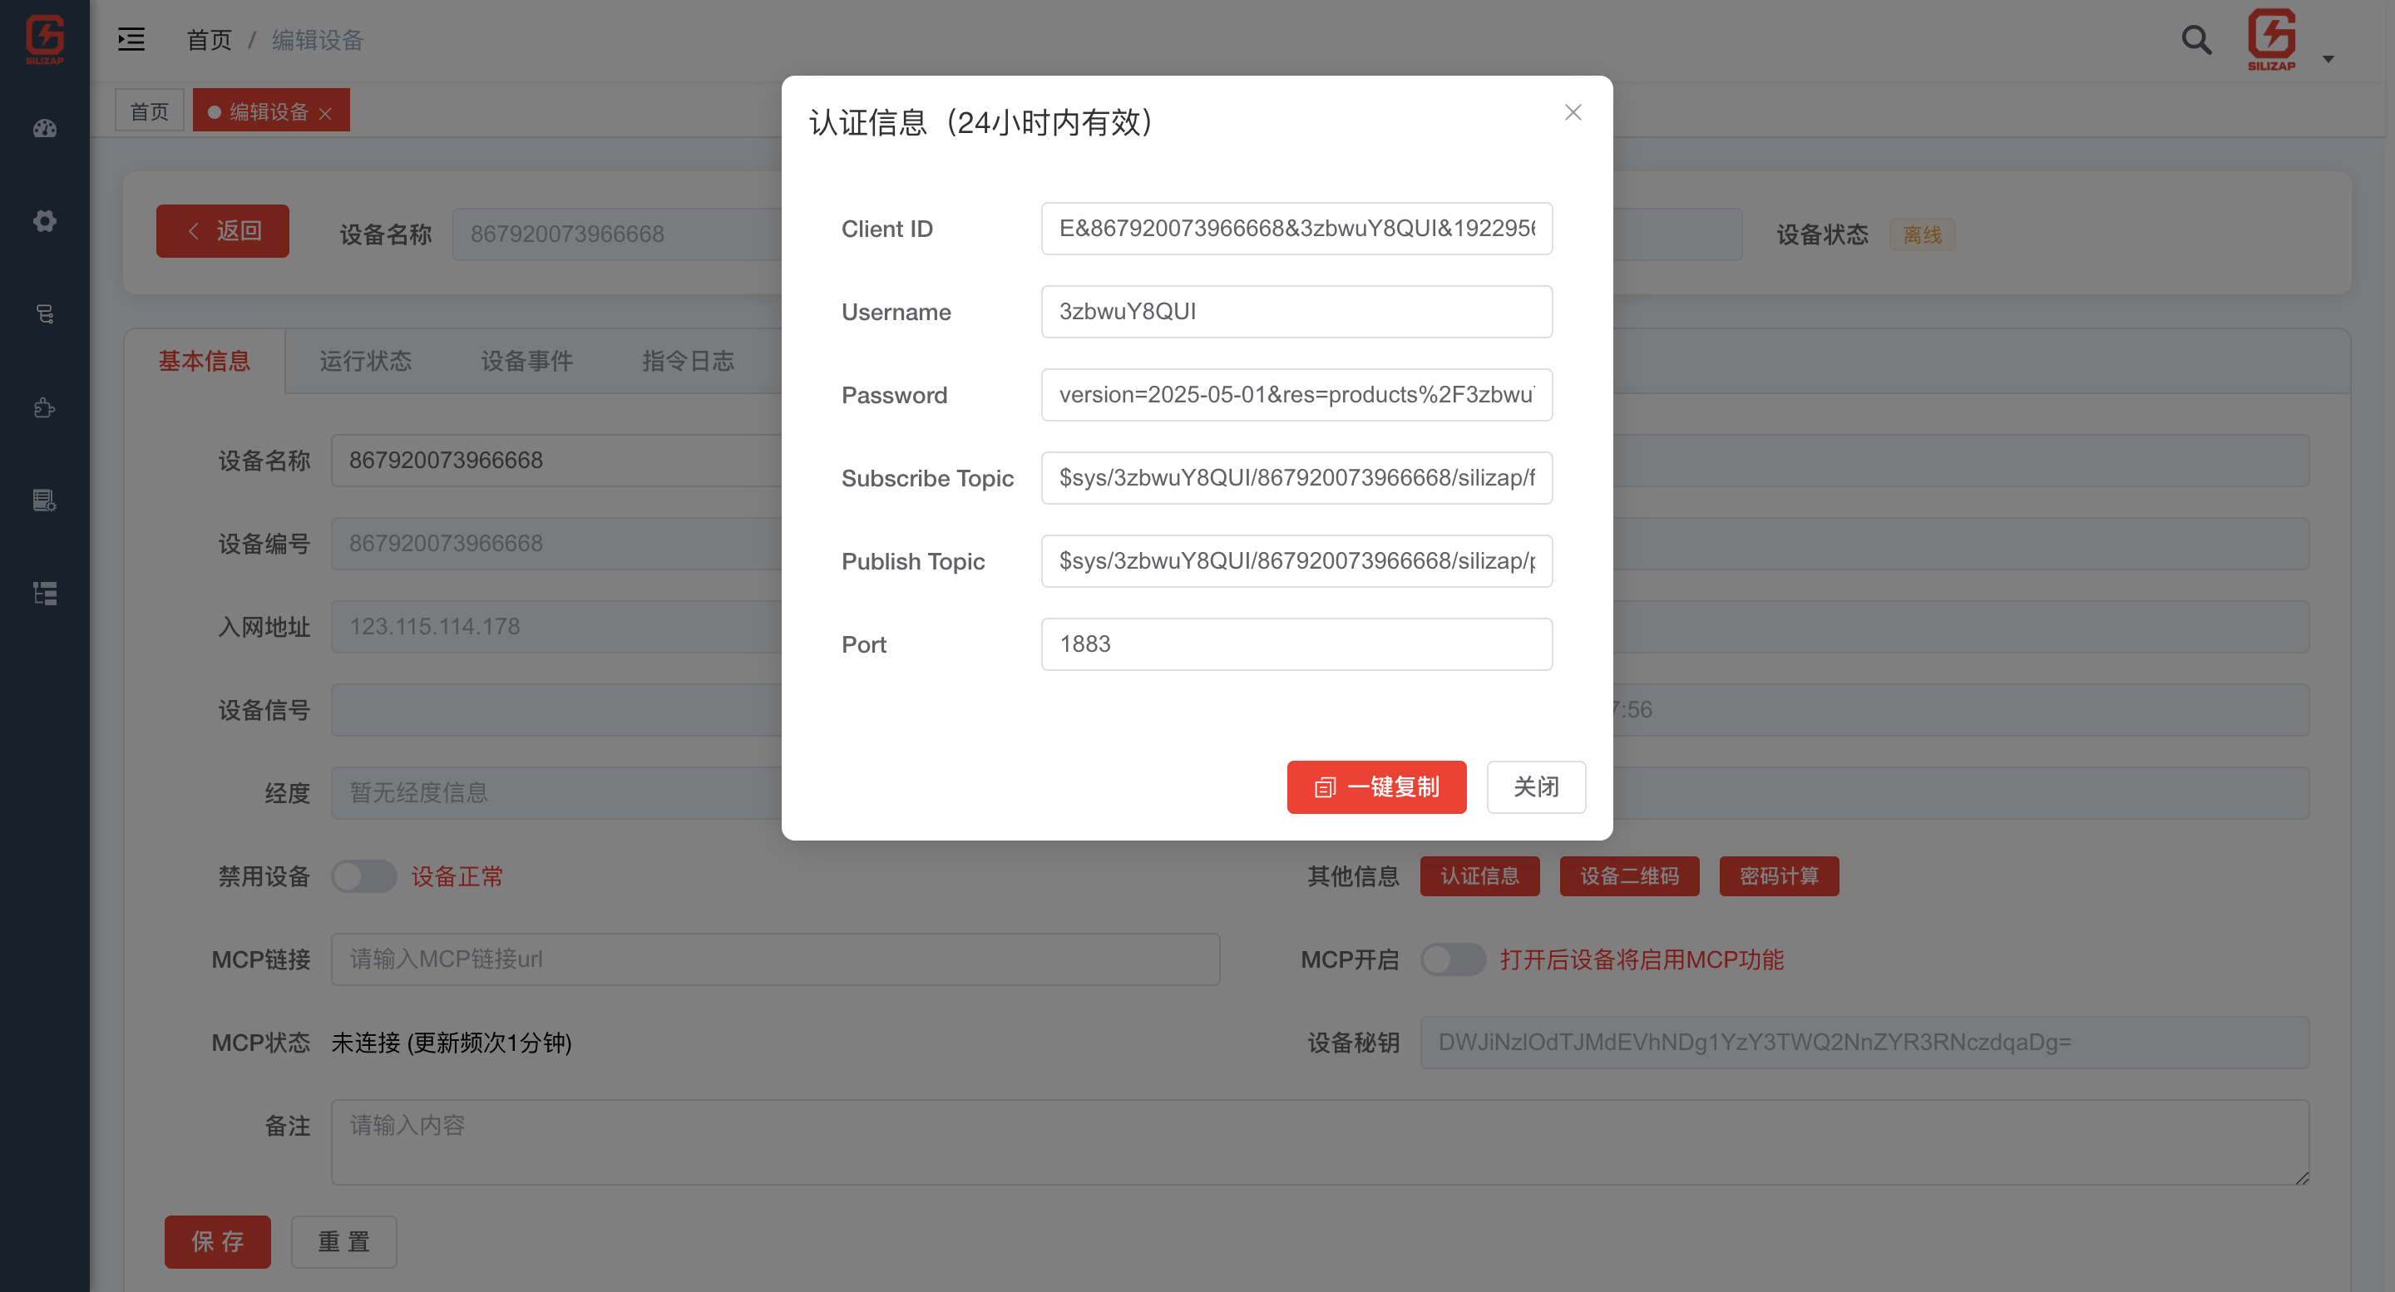Collapse sidebar with hamburger menu icon

point(131,39)
